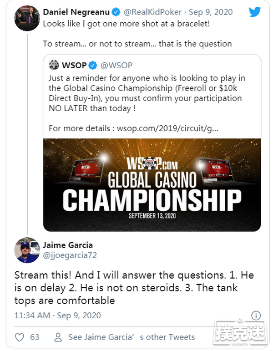The height and width of the screenshot is (351, 273).
Task: Open the Sep 9, 2020 tweet date
Action: point(212,11)
